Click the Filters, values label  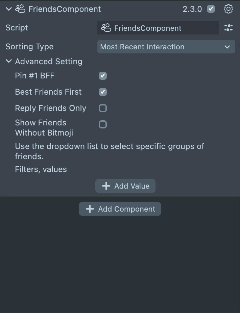pos(41,169)
